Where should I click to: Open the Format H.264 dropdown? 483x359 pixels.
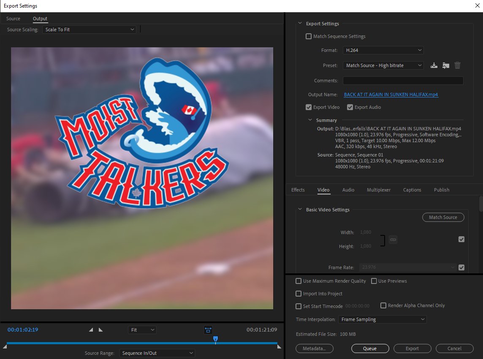pos(383,50)
